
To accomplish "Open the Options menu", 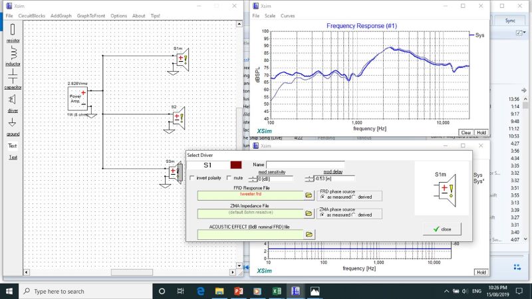I will pyautogui.click(x=119, y=16).
